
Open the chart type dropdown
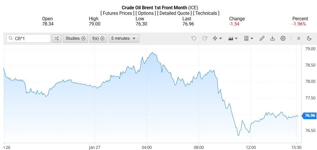[x=233, y=38]
